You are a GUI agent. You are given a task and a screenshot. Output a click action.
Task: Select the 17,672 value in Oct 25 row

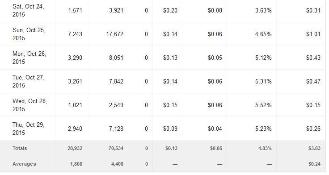(114, 34)
